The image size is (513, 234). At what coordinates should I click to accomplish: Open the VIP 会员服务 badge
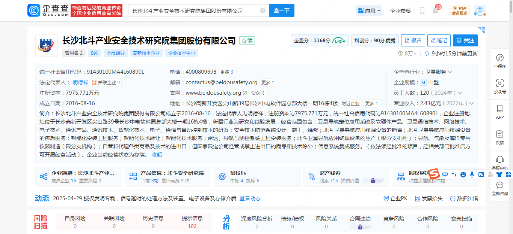tap(460, 10)
